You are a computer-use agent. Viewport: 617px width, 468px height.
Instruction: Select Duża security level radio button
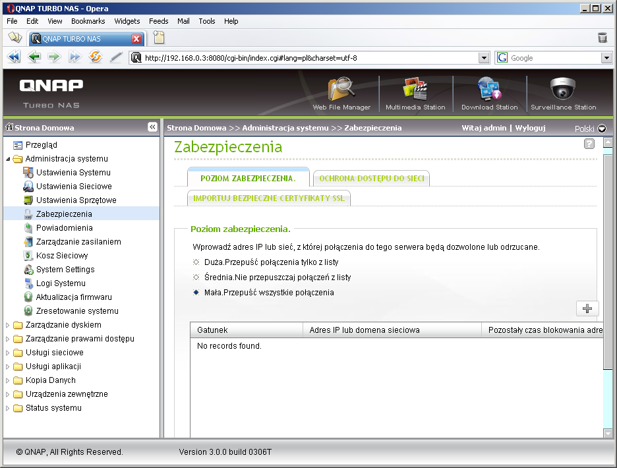coord(196,262)
